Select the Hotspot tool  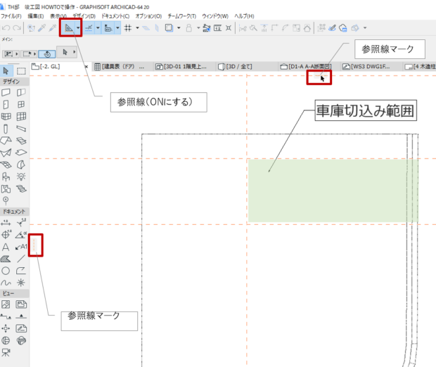[x=21, y=283]
